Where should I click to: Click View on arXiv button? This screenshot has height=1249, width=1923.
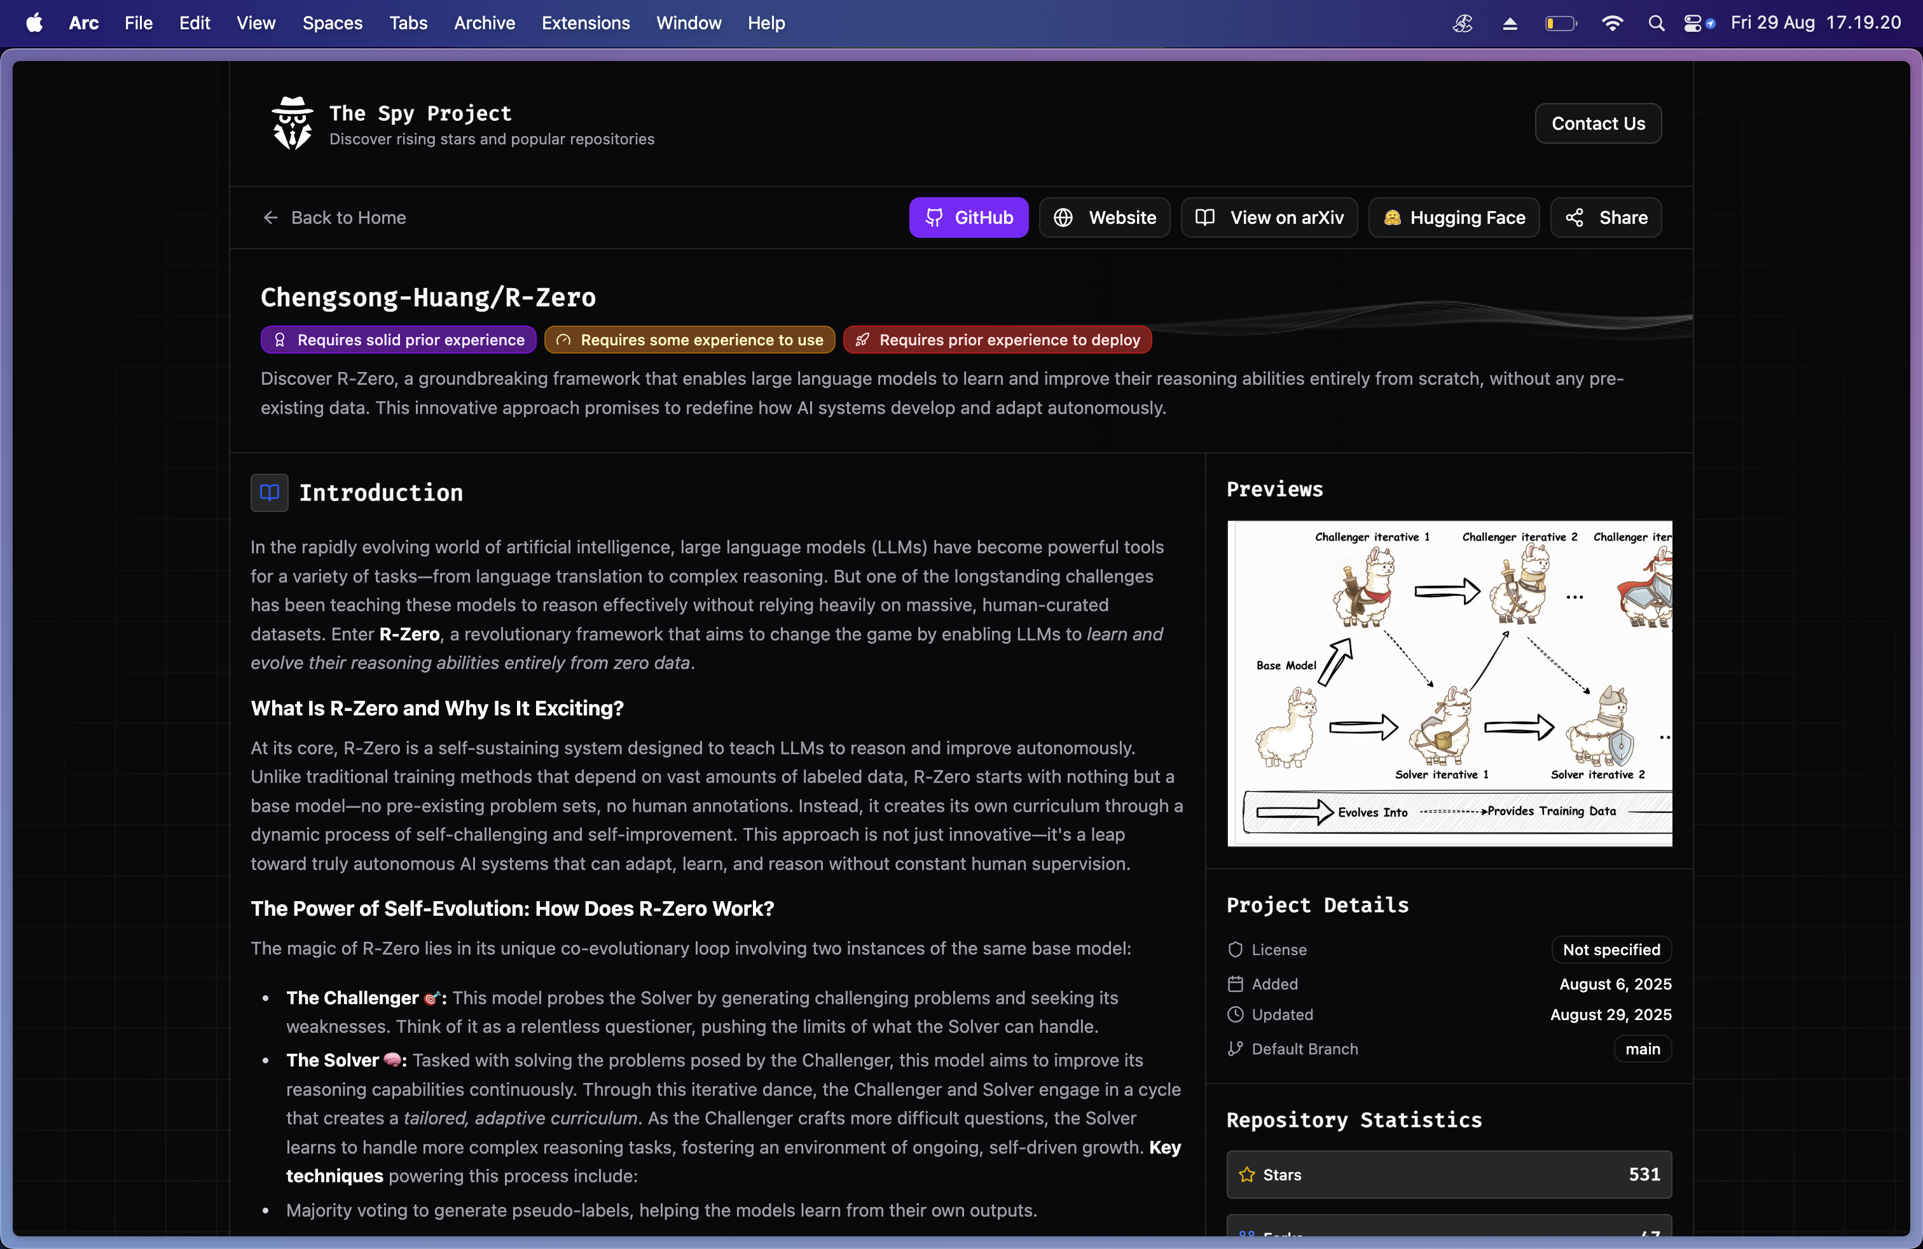coord(1269,217)
